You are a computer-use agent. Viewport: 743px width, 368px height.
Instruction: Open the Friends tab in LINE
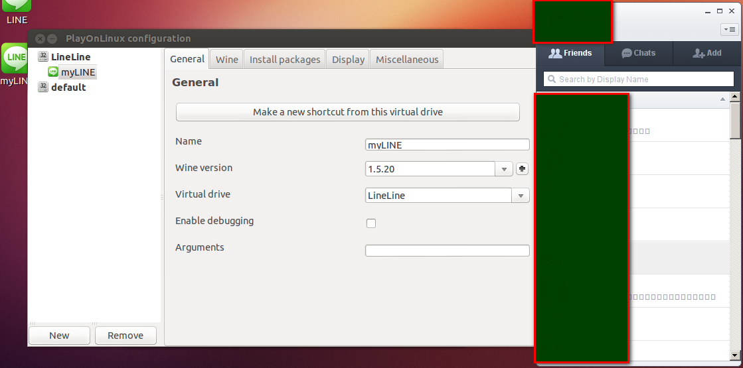tap(570, 54)
